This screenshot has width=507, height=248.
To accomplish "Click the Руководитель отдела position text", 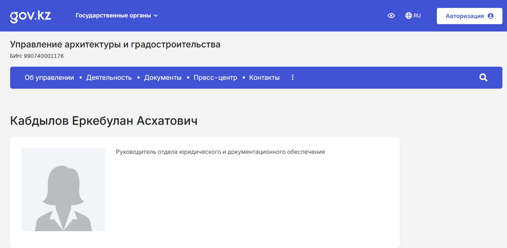I will (220, 152).
